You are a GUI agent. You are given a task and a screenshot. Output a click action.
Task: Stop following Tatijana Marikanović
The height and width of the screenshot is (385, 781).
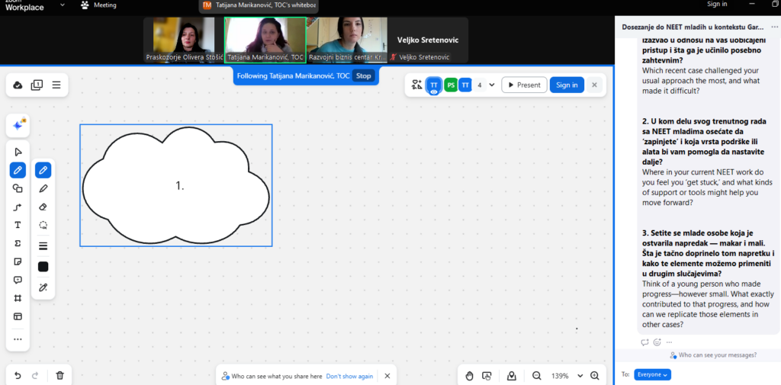365,76
